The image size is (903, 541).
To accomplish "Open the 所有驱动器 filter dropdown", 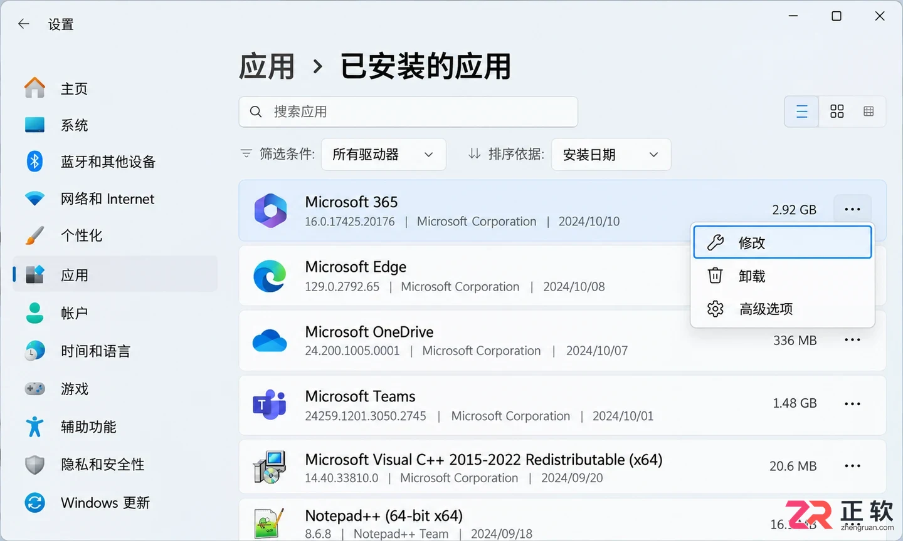I will click(384, 154).
